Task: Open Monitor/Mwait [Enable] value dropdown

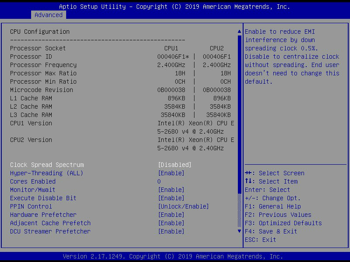Action: pyautogui.click(x=171, y=190)
